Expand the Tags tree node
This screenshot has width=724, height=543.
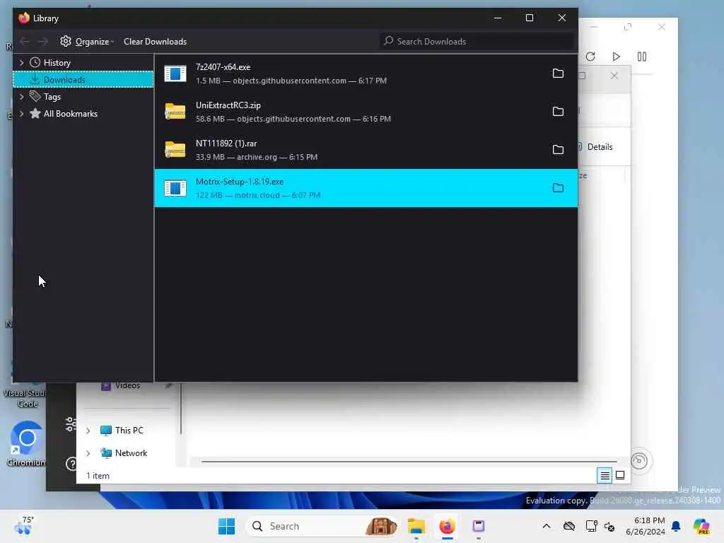tap(21, 96)
